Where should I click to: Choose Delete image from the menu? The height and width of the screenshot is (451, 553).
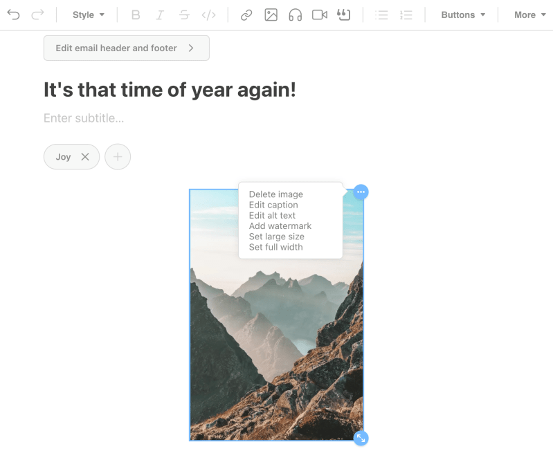pos(275,194)
